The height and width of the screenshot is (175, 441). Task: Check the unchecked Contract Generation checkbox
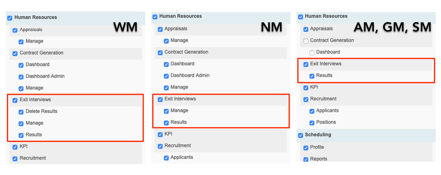click(x=306, y=41)
